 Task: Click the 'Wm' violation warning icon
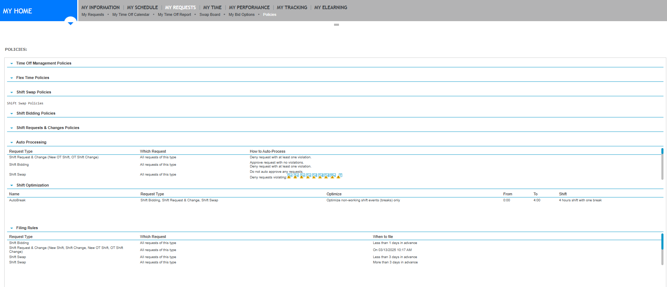[x=333, y=176]
